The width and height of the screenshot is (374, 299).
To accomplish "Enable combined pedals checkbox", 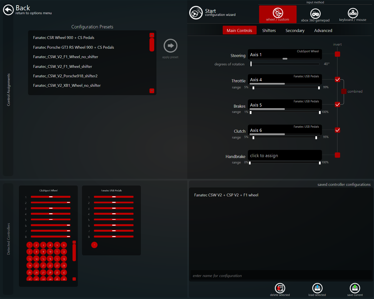I will click(x=344, y=92).
